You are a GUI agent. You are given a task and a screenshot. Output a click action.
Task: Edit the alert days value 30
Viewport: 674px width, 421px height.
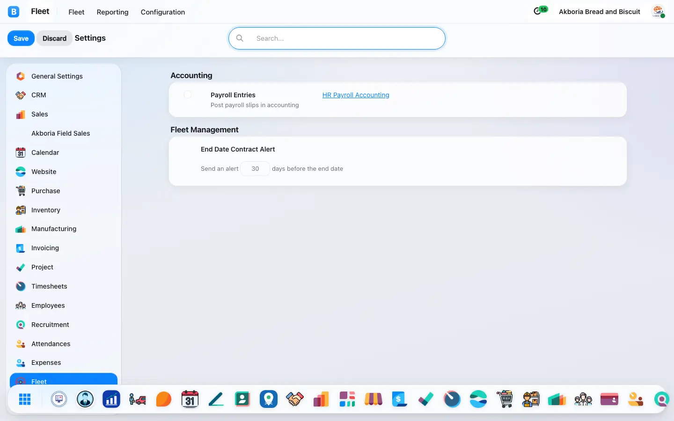255,169
